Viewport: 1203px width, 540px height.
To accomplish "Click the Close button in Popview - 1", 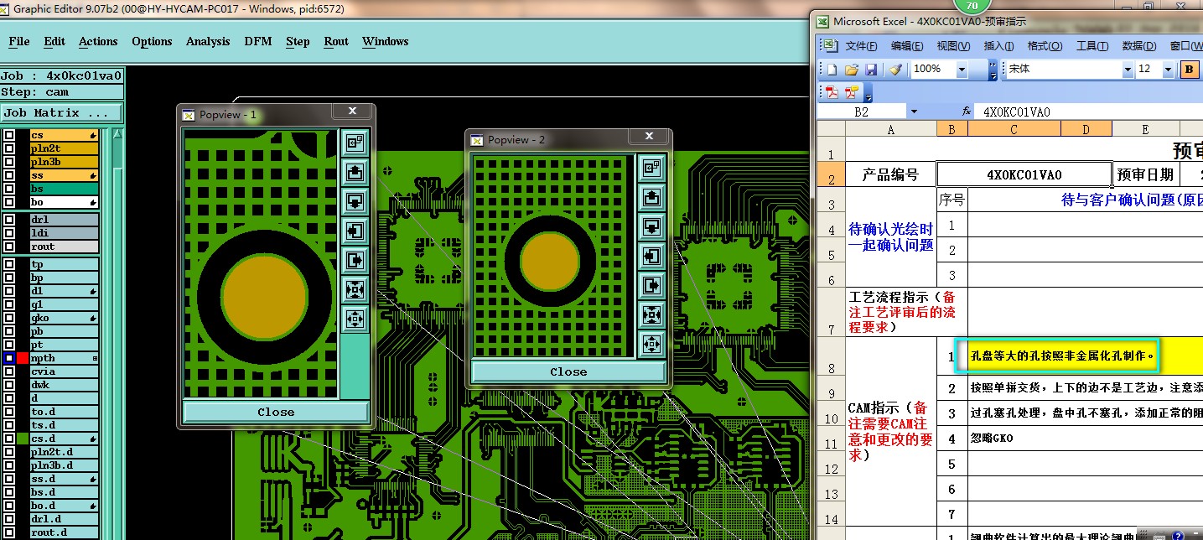I will [276, 412].
